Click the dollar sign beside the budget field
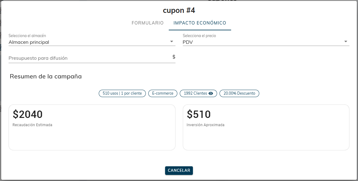 click(x=174, y=57)
